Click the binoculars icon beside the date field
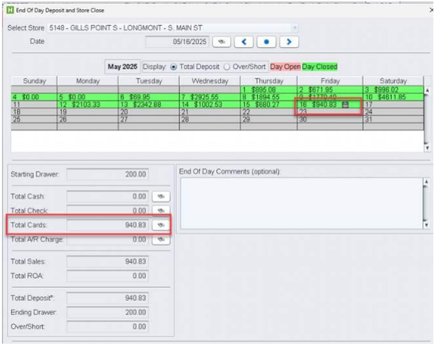 click(x=222, y=42)
